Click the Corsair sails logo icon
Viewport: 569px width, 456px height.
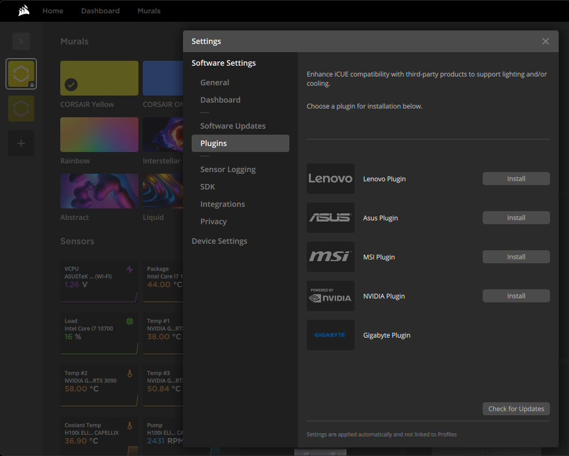[23, 11]
